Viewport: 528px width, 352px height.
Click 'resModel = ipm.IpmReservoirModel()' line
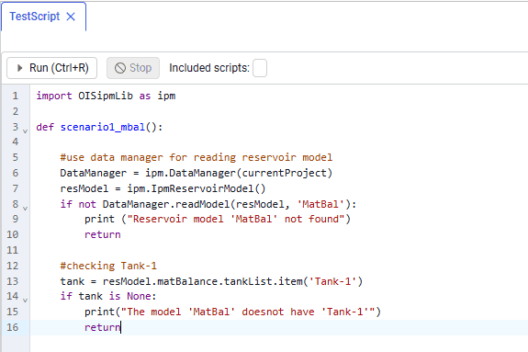point(163,188)
